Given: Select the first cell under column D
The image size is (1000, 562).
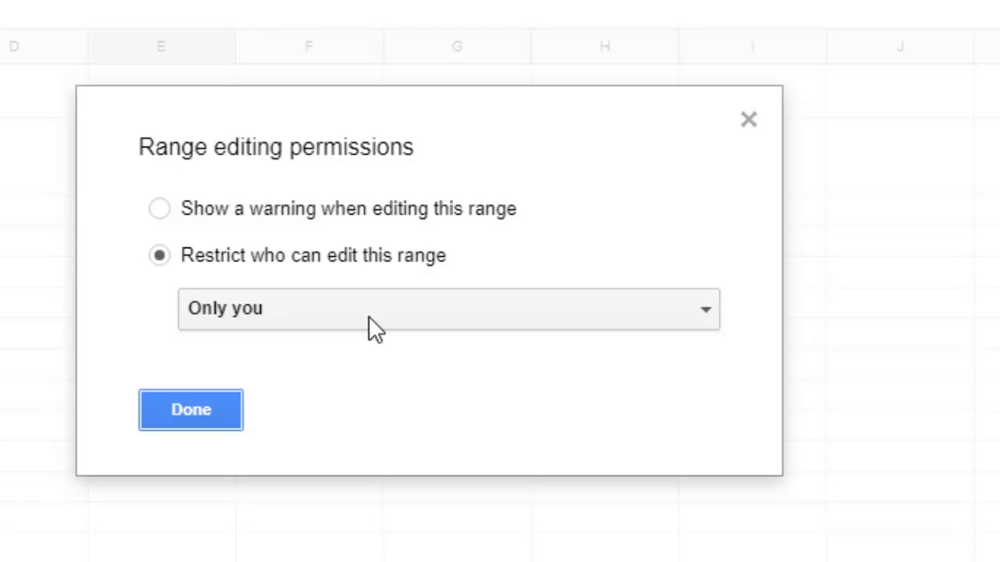Looking at the screenshot, I should point(44,91).
